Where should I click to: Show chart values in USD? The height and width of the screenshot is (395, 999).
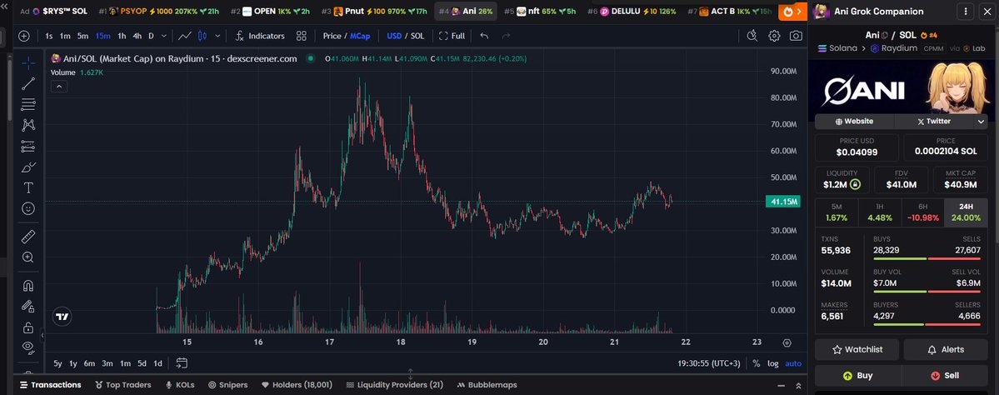coord(394,36)
